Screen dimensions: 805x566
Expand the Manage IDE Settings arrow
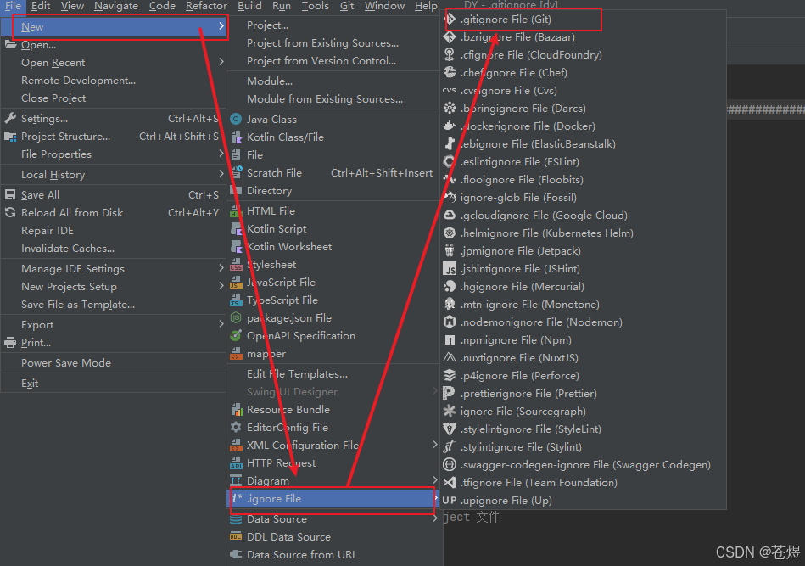pos(221,267)
